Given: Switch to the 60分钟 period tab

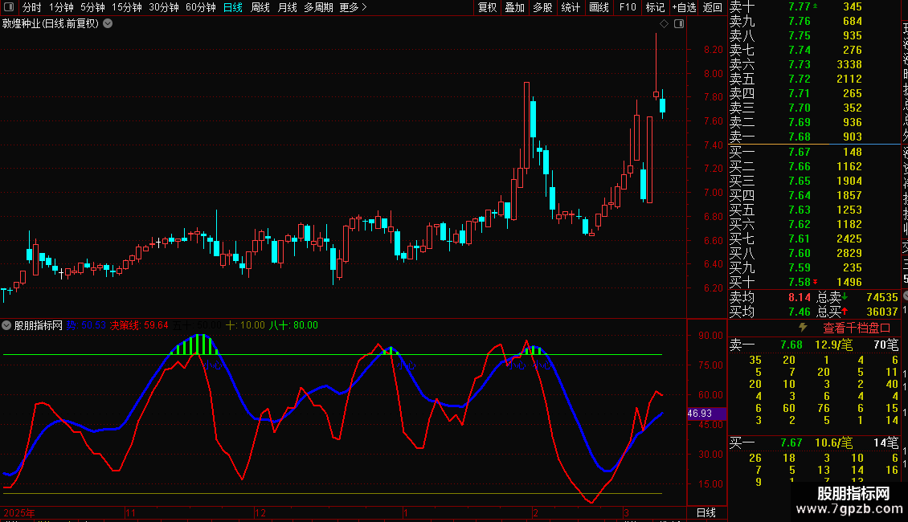Looking at the screenshot, I should (x=200, y=7).
